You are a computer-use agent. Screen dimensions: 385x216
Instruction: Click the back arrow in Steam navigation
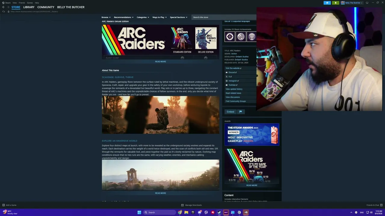(3, 7)
